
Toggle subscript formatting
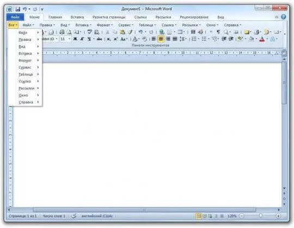[108, 39]
